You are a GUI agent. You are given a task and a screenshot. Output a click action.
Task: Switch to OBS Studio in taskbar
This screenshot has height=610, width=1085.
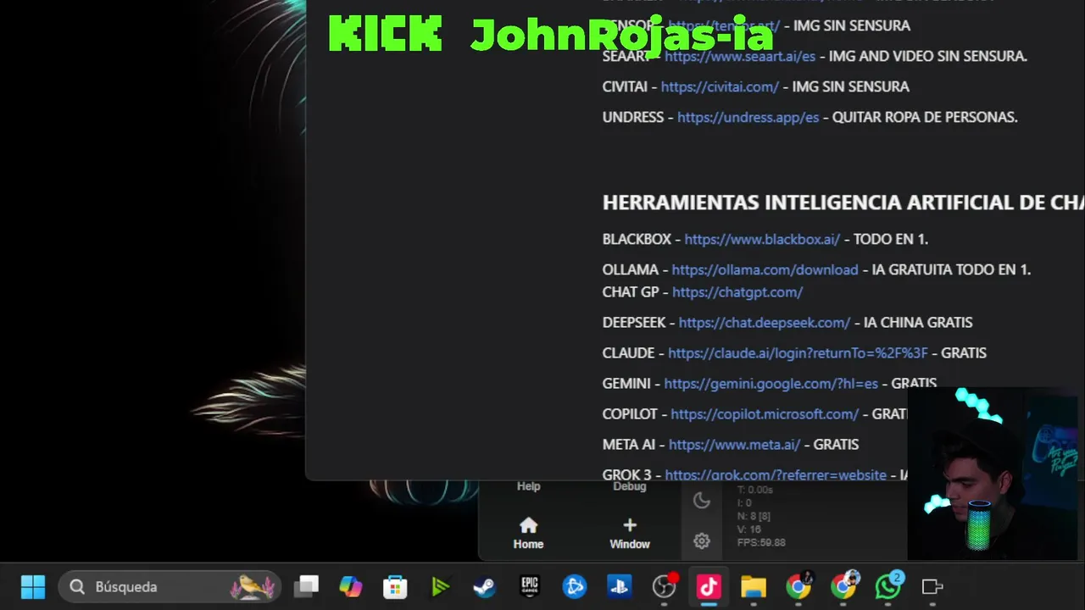click(x=665, y=586)
